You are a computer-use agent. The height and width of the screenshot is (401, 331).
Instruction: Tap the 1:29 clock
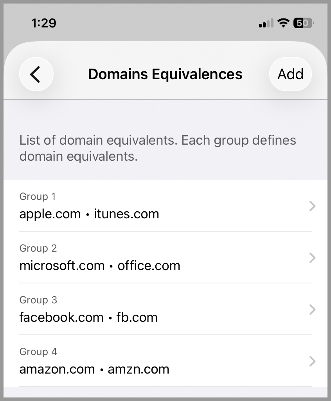(44, 23)
